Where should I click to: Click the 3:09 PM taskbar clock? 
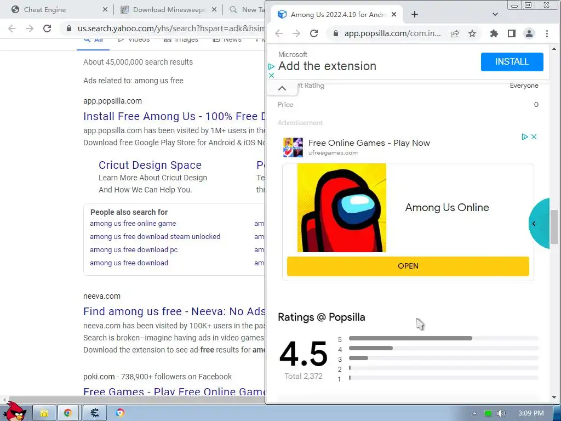pyautogui.click(x=531, y=413)
